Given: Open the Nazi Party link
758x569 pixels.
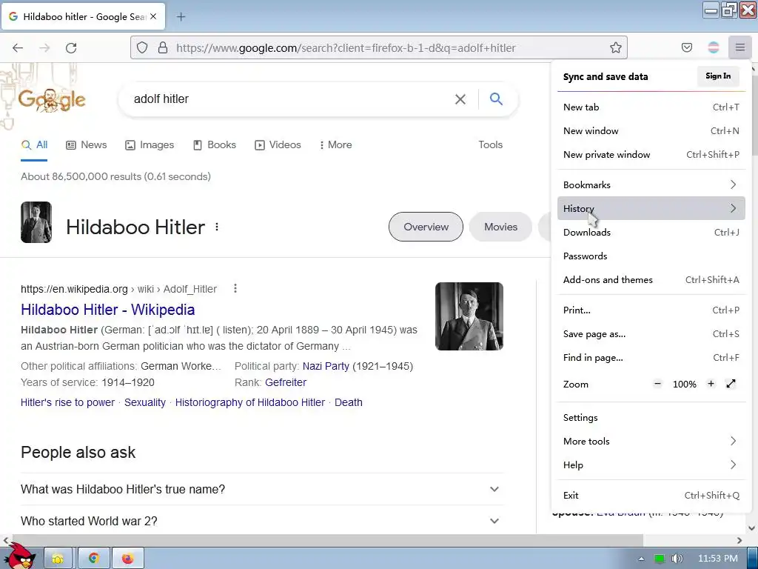Looking at the screenshot, I should tap(326, 366).
